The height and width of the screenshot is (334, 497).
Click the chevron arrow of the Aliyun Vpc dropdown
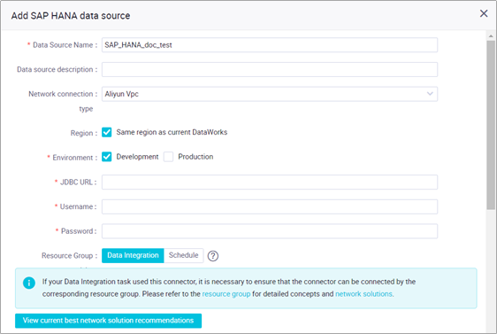pos(430,94)
